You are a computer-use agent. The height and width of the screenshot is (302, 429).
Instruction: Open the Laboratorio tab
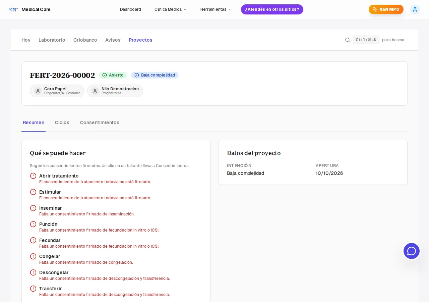tap(52, 40)
